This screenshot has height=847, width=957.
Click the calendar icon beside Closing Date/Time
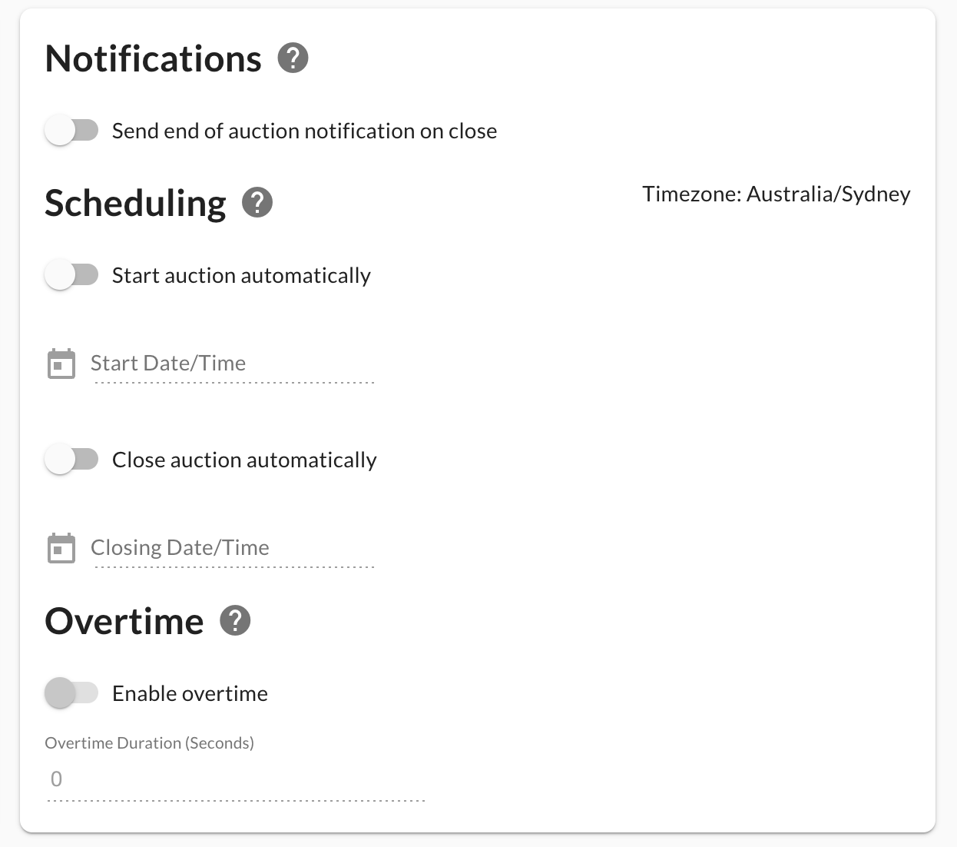61,548
